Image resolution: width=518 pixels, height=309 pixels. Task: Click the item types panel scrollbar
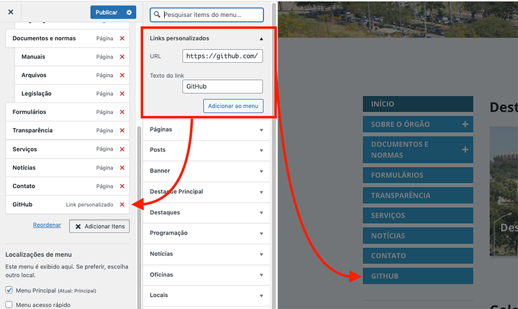(274, 155)
